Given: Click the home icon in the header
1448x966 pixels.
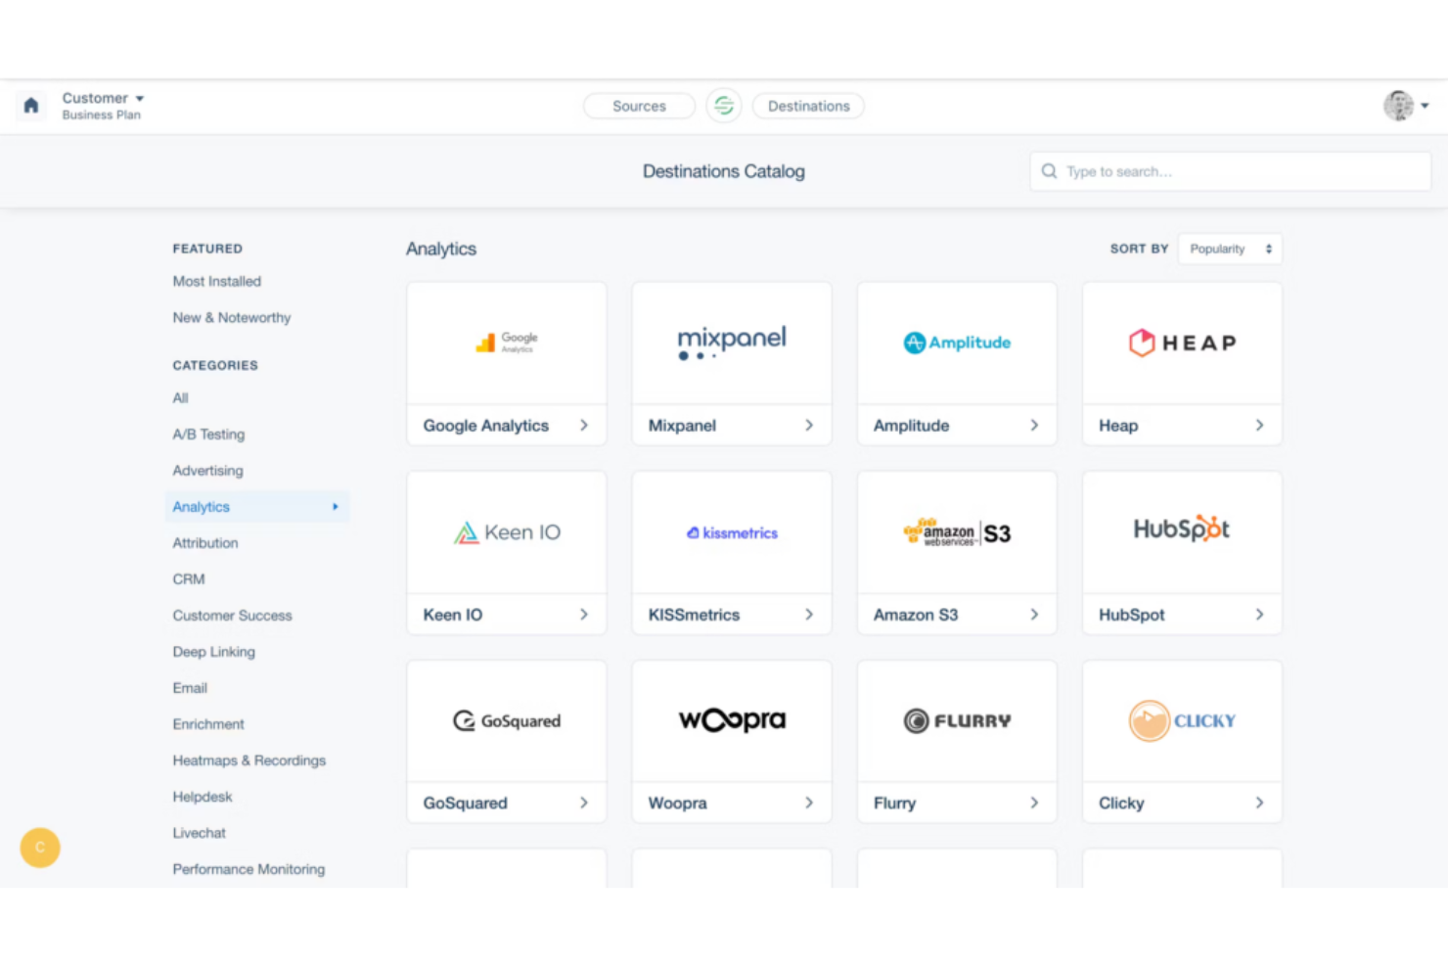Looking at the screenshot, I should pos(31,106).
